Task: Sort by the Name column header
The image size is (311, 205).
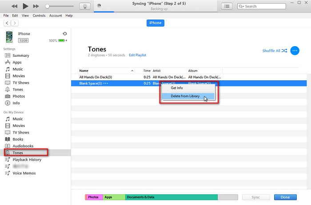Action: 106,71
